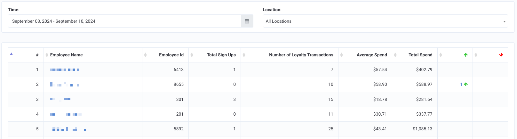517x139 pixels.
Task: Open the employee name link in row 5
Action: (x=69, y=129)
